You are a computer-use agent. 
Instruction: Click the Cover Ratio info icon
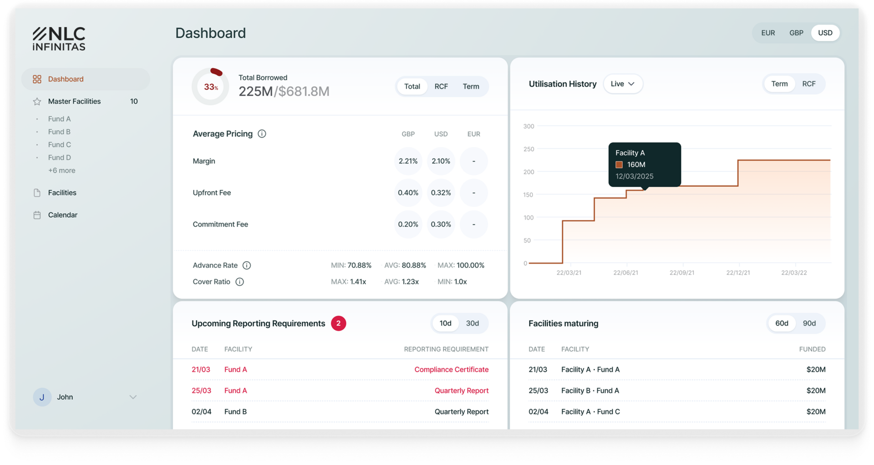click(x=239, y=282)
